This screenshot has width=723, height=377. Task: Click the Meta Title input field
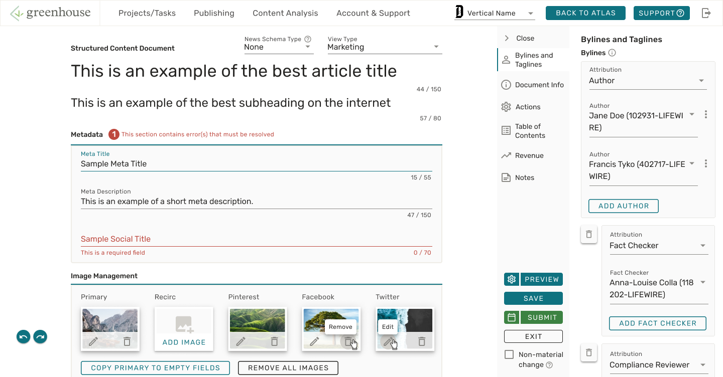pyautogui.click(x=257, y=164)
